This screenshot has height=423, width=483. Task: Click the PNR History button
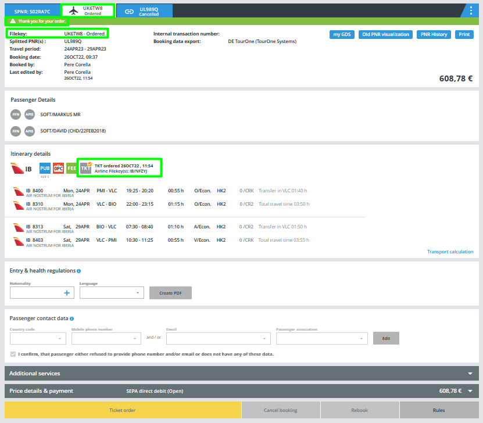coord(434,34)
